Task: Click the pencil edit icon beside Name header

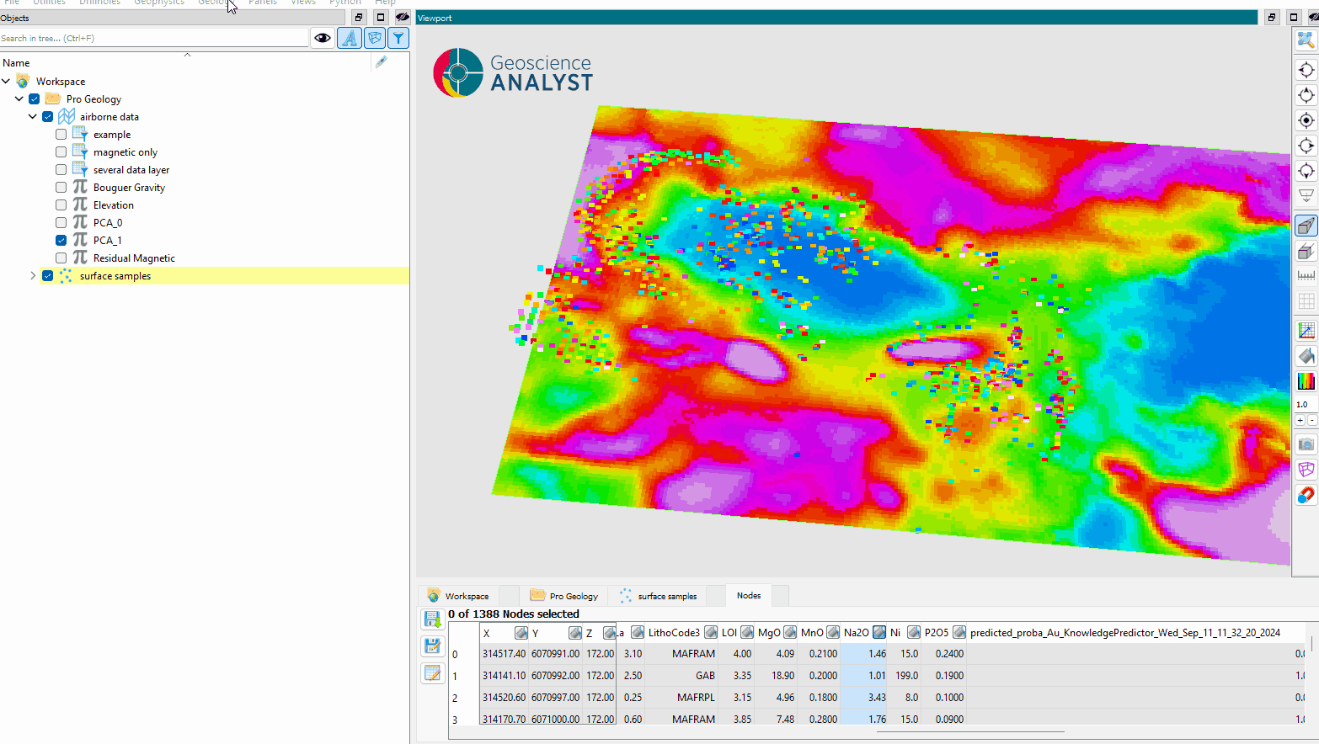Action: pos(382,61)
